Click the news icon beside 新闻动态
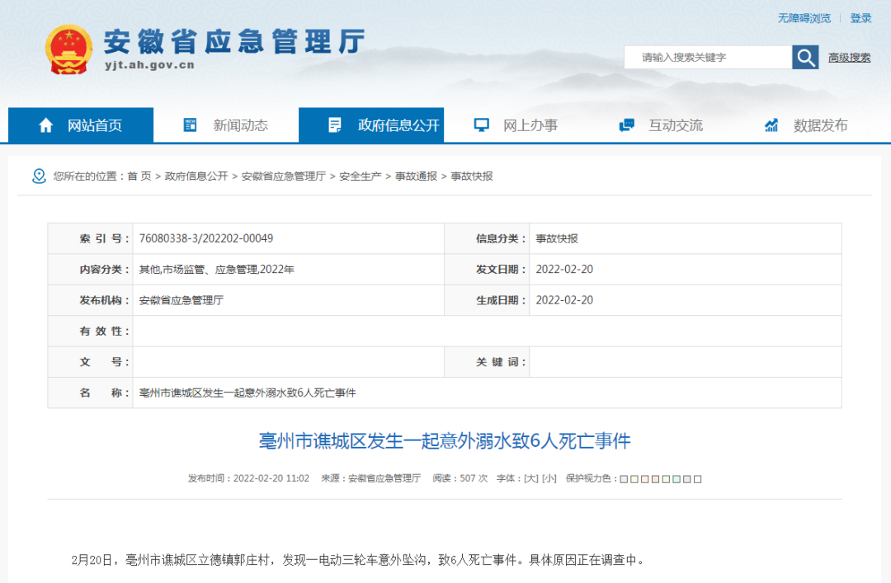The height and width of the screenshot is (583, 891). click(190, 125)
